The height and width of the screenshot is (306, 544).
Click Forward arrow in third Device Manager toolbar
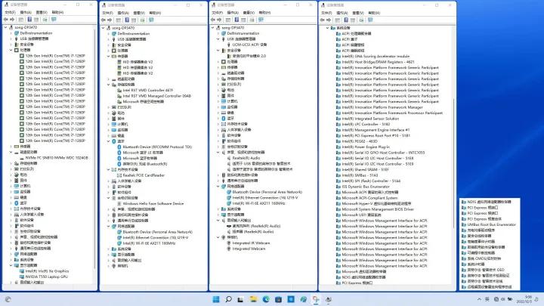click(x=219, y=20)
